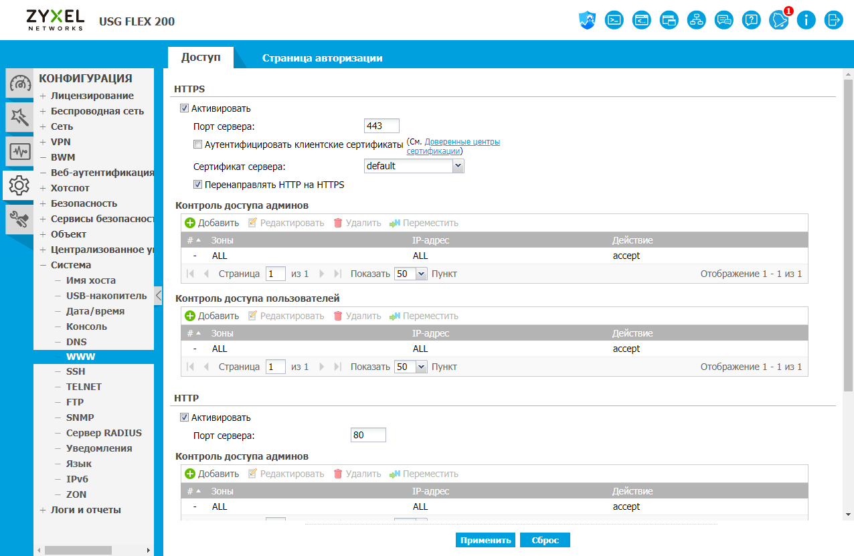
Task: Click the Применить button
Action: [486, 541]
